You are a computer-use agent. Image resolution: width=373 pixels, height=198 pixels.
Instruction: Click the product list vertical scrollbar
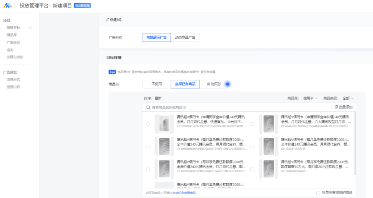pyautogui.click(x=355, y=144)
